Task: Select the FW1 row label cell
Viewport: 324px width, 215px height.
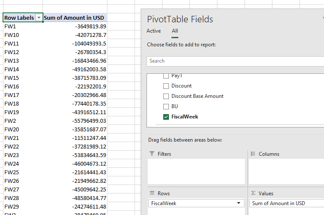Action: [x=21, y=26]
